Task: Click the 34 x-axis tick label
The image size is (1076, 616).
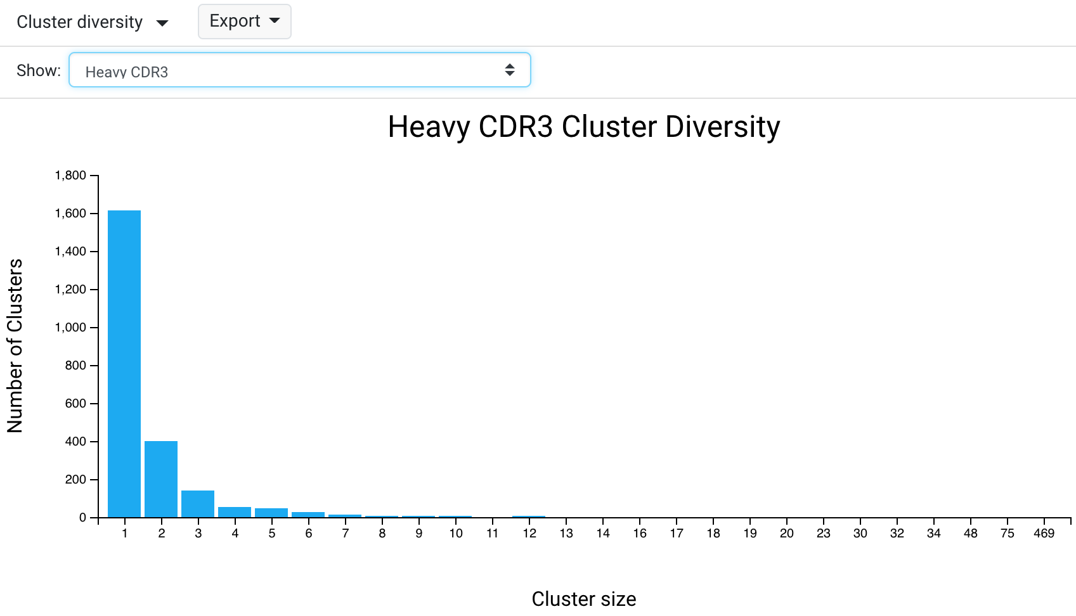Action: [x=933, y=534]
